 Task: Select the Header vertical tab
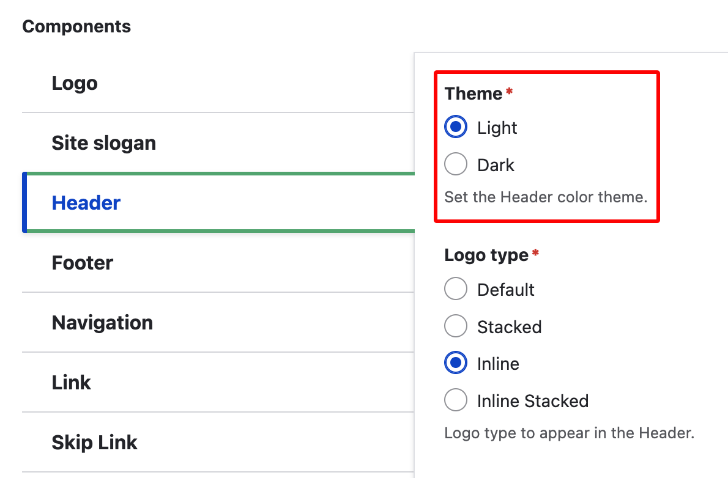(86, 203)
